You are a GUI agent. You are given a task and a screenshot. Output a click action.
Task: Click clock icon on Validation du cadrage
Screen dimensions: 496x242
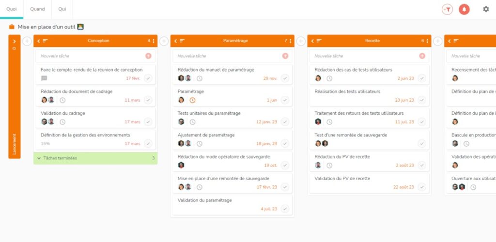click(x=62, y=122)
